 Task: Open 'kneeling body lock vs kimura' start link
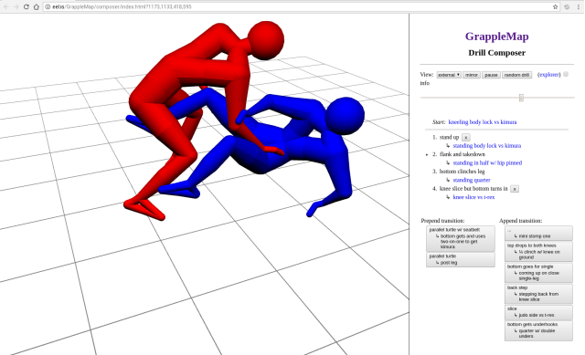[x=483, y=122]
